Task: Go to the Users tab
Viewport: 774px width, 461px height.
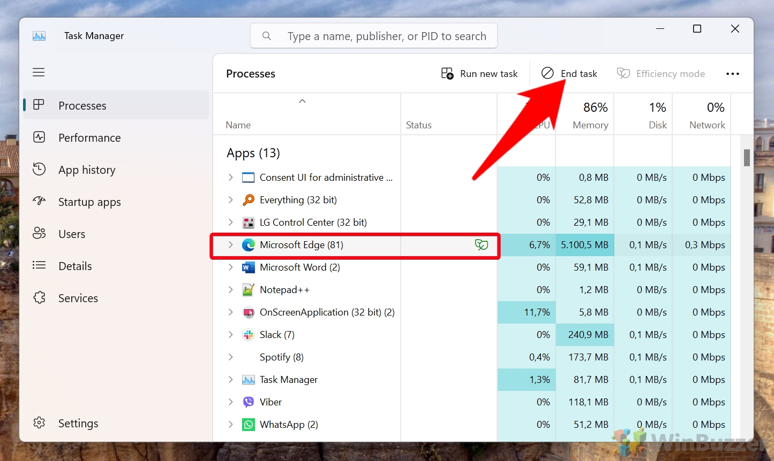Action: pos(116,234)
